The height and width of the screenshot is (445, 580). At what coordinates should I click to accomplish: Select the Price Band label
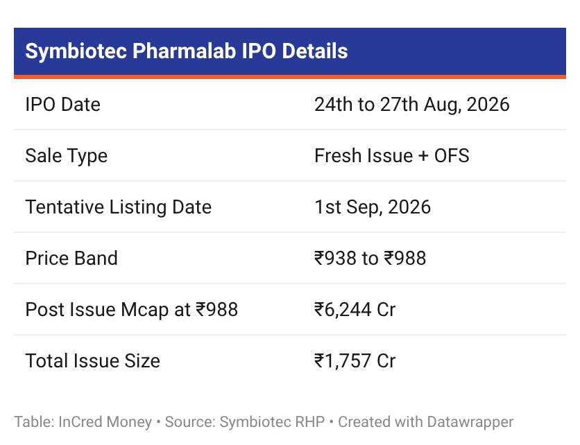(71, 259)
